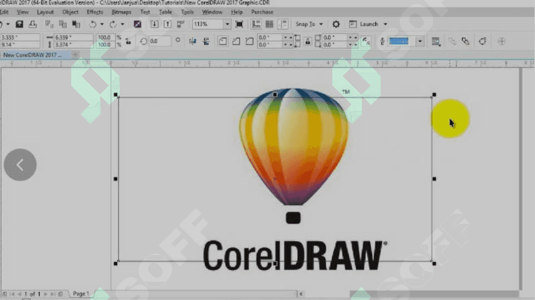535x300 pixels.
Task: Click the search content icon
Action: click(138, 24)
